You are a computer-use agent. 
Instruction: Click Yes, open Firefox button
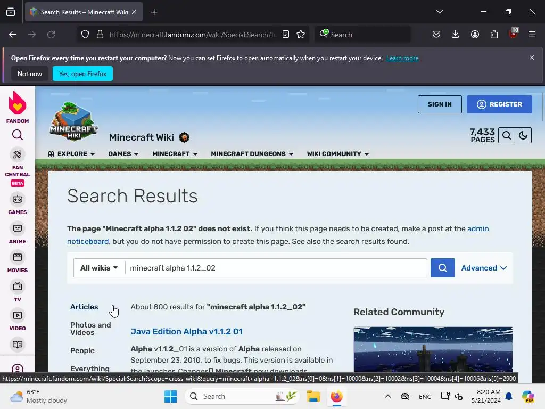pos(82,73)
